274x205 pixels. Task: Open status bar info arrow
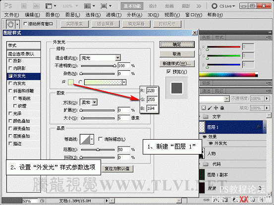point(107,201)
